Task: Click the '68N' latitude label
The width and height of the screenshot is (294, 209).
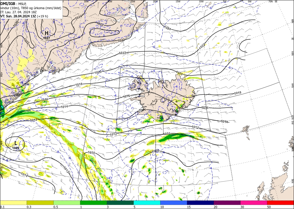Action: pos(292,21)
